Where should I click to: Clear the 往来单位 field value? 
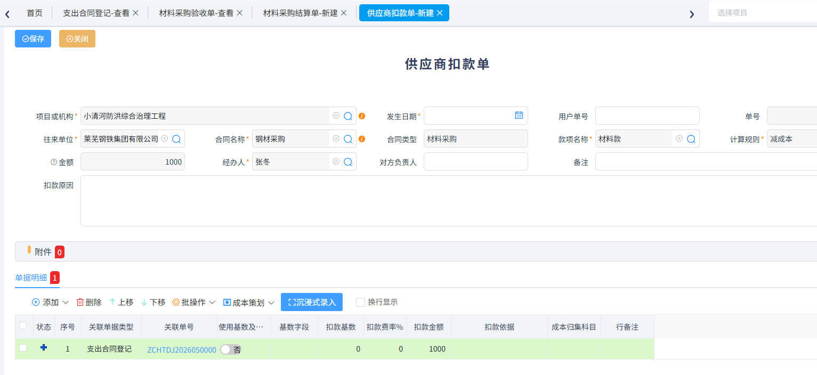(x=164, y=138)
